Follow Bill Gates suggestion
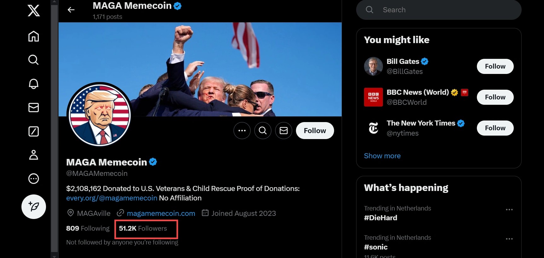The height and width of the screenshot is (258, 544). (x=495, y=66)
